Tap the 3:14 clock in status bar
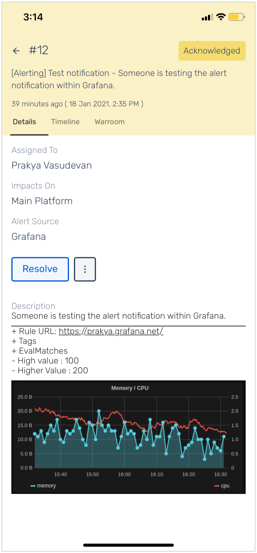The image size is (257, 553). click(33, 17)
